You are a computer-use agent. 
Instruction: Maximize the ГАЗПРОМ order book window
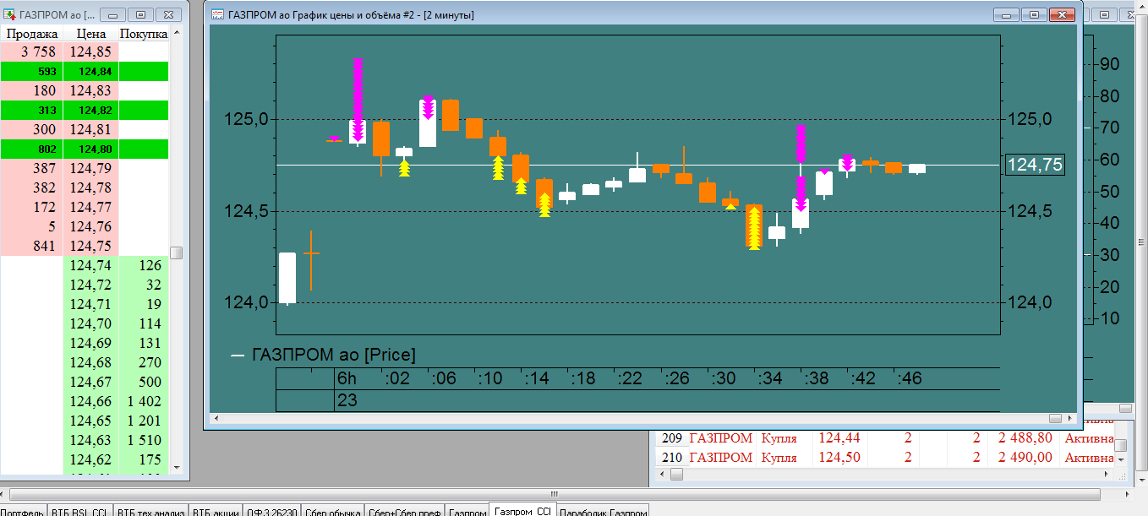pos(141,14)
